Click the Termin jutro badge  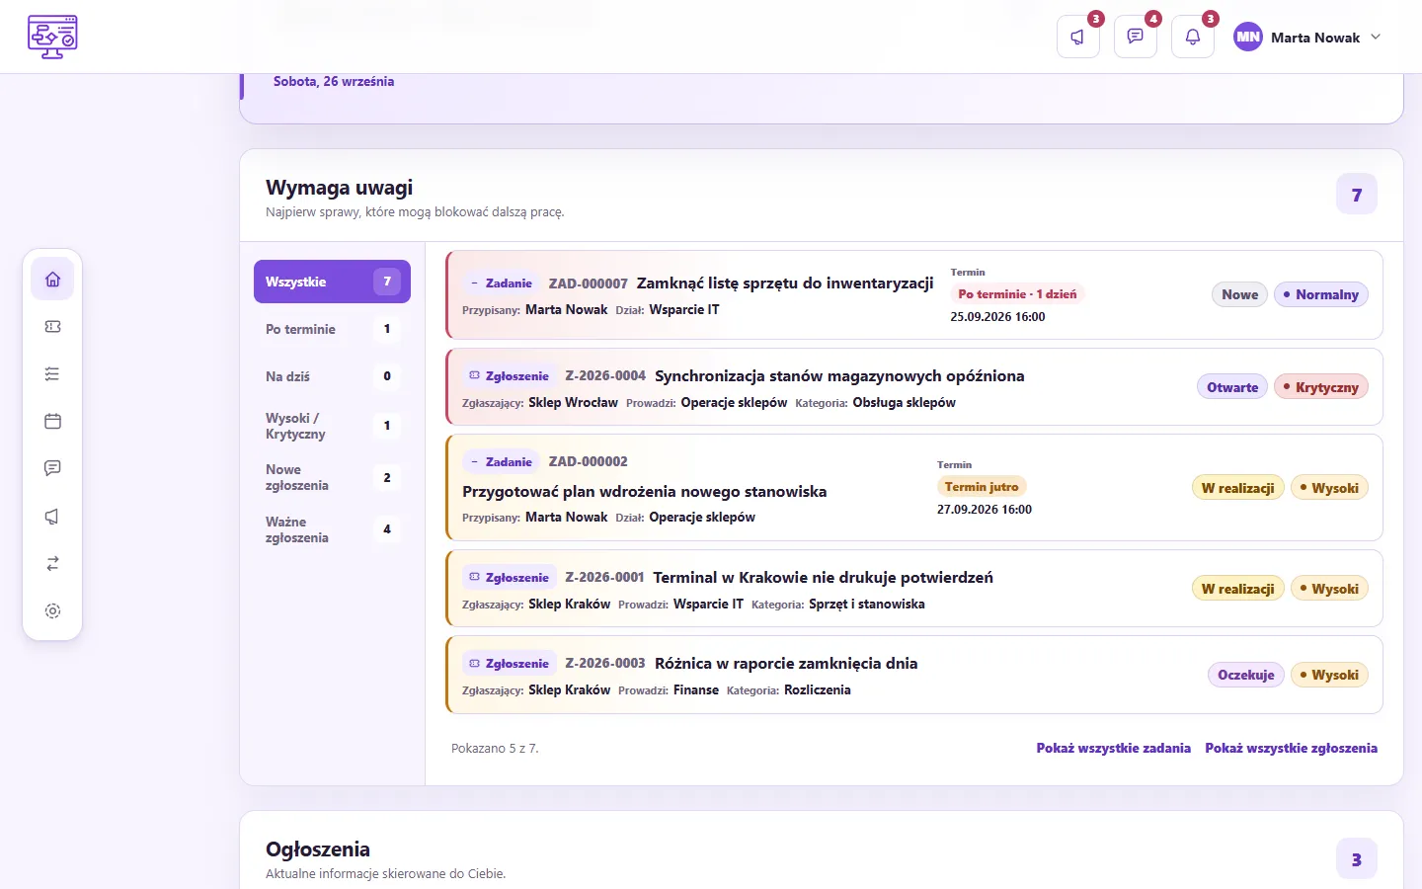click(x=982, y=486)
